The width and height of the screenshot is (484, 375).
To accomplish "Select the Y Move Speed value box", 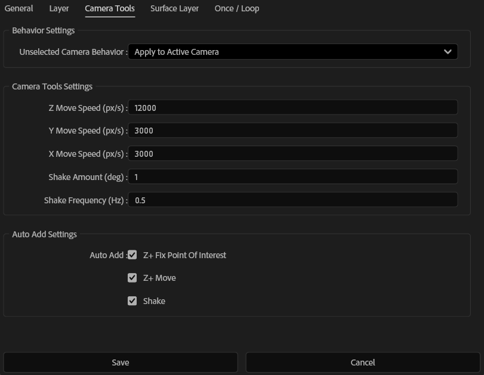I will (292, 131).
